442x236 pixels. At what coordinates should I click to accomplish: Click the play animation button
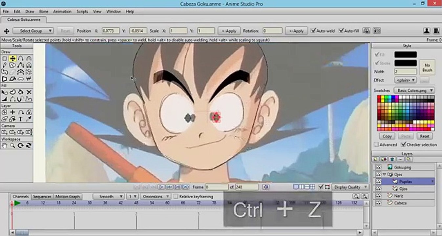pos(161,187)
